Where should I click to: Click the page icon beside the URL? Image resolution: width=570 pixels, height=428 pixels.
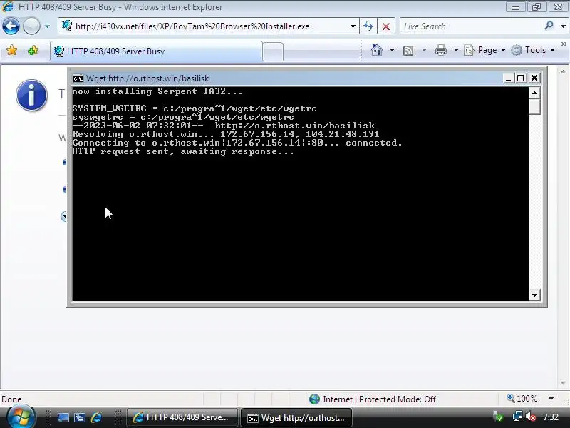click(x=66, y=26)
